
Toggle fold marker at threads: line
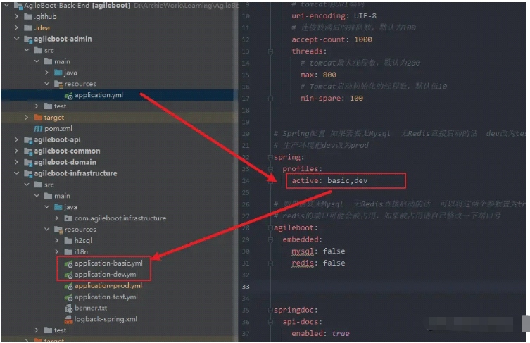pos(270,51)
